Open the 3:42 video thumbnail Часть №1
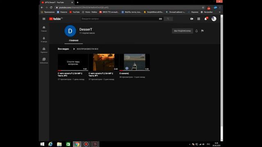 point(104,62)
